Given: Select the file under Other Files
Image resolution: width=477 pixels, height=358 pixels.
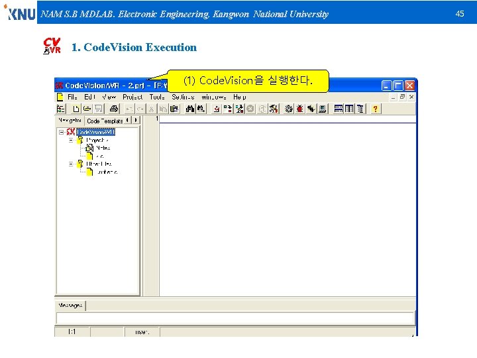Looking at the screenshot, I should 107,172.
